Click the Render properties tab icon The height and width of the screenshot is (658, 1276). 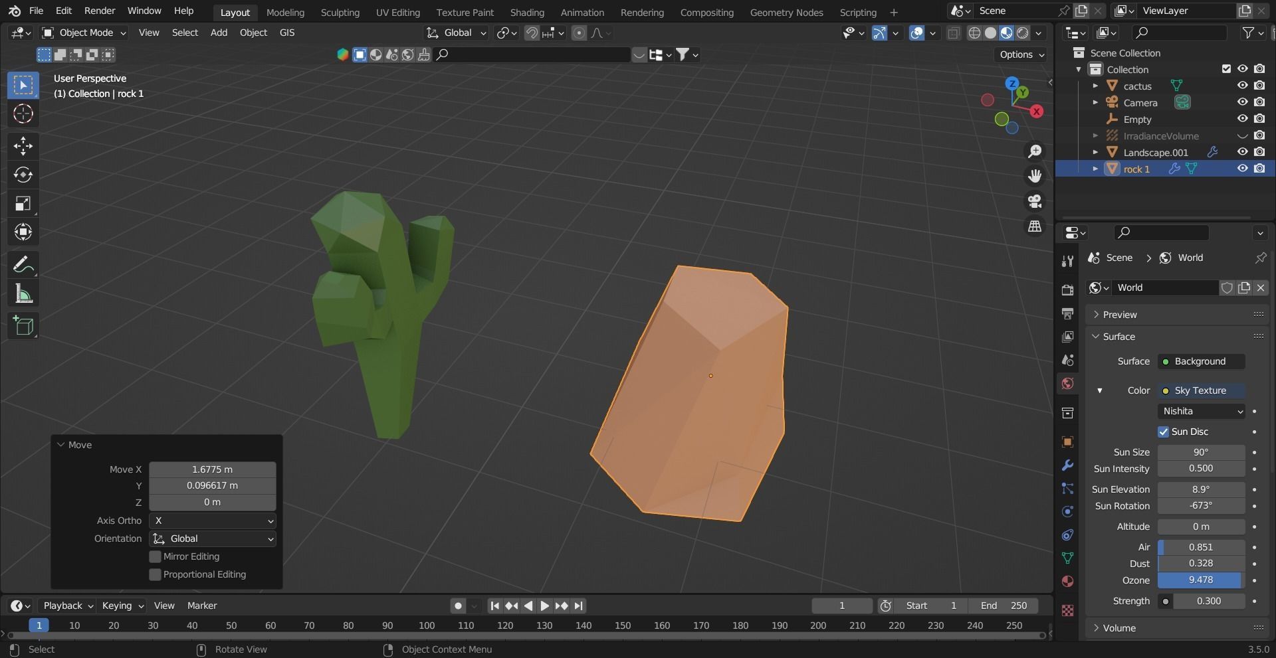1067,289
